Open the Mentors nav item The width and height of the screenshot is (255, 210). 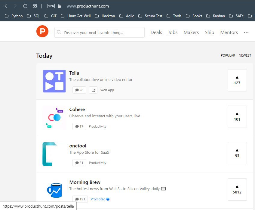pyautogui.click(x=229, y=32)
